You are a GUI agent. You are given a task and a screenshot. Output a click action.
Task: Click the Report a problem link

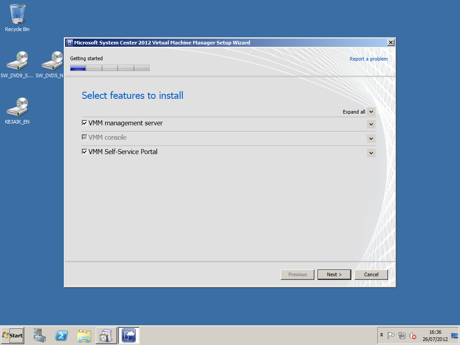(368, 59)
